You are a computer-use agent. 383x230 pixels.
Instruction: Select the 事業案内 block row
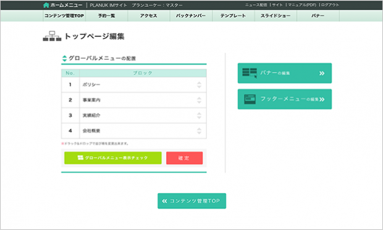(134, 100)
